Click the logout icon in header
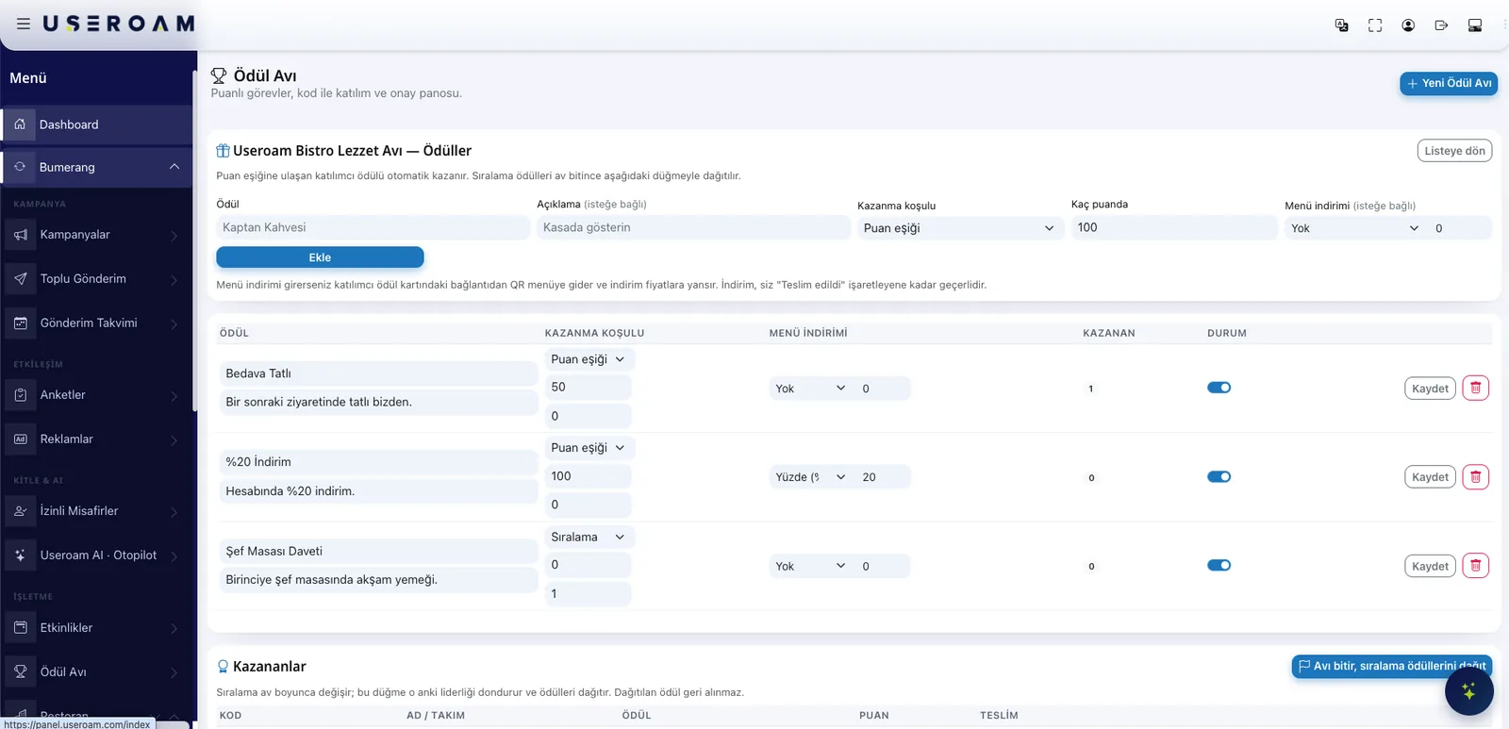The width and height of the screenshot is (1509, 729). [x=1441, y=25]
